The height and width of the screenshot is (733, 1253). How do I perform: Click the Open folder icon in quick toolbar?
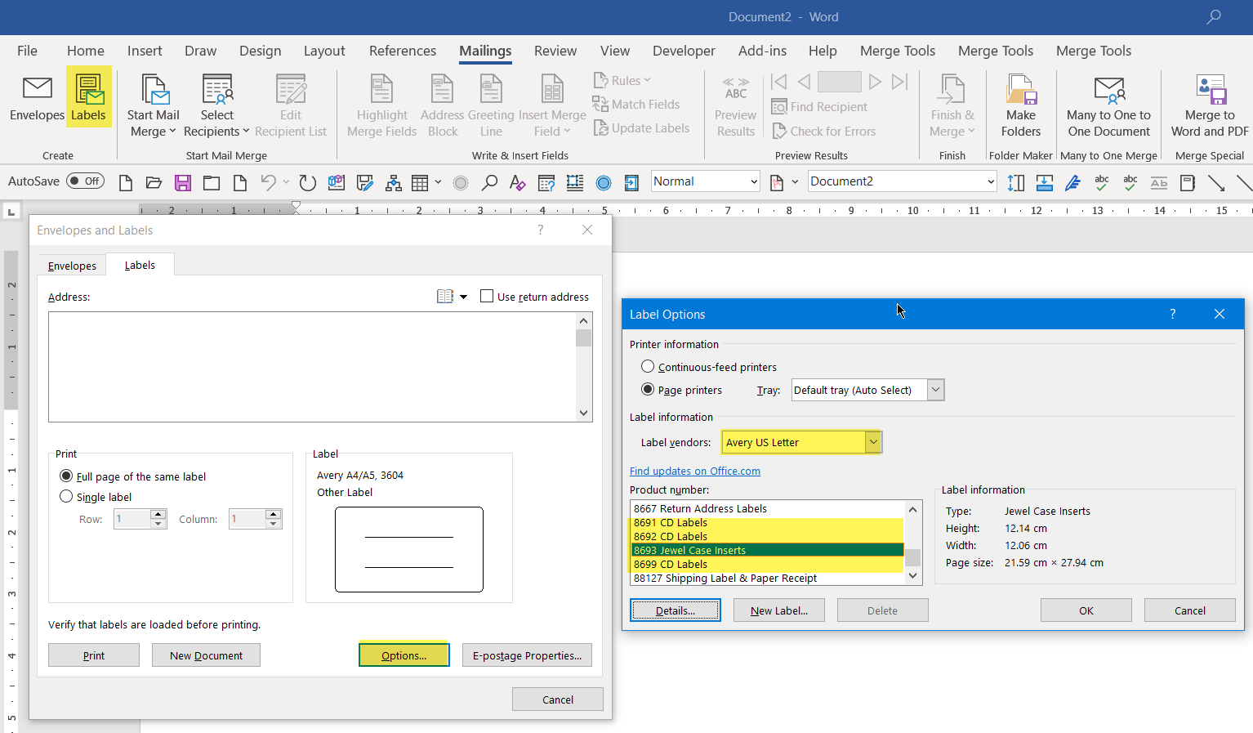tap(154, 182)
